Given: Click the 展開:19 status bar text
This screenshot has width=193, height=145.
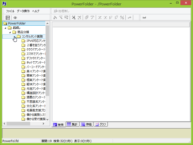Looking at the screenshot, I should [46, 141].
